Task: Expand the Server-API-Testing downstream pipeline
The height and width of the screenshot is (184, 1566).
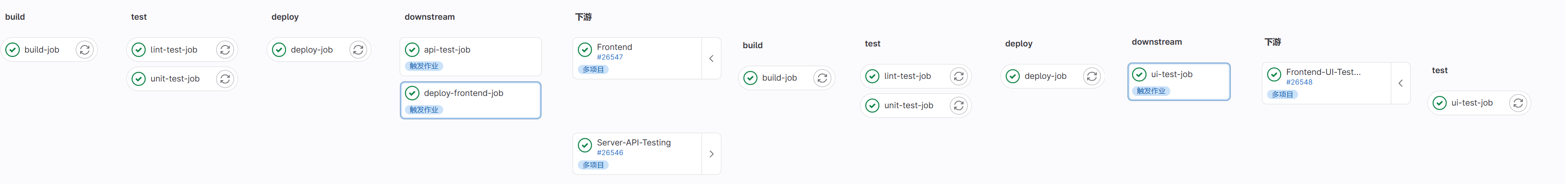Action: [711, 154]
